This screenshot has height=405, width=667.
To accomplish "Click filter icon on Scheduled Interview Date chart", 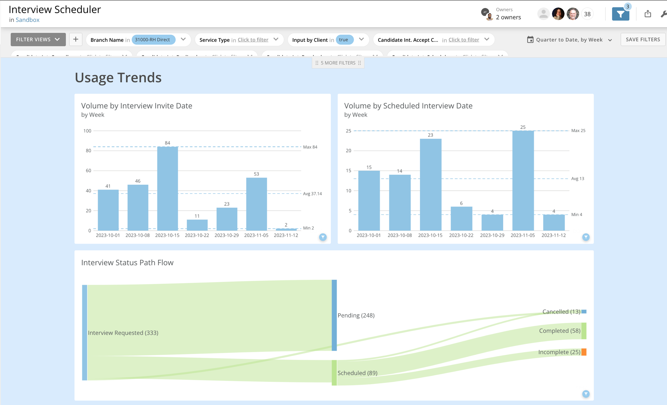I will (x=586, y=237).
